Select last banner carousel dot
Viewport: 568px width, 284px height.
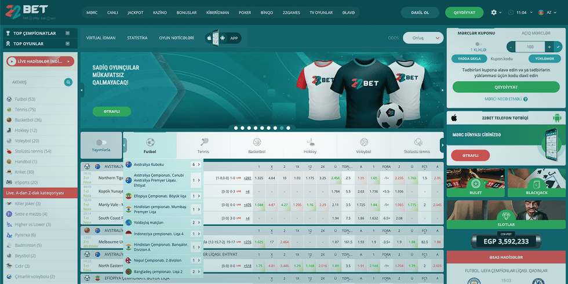click(x=289, y=128)
